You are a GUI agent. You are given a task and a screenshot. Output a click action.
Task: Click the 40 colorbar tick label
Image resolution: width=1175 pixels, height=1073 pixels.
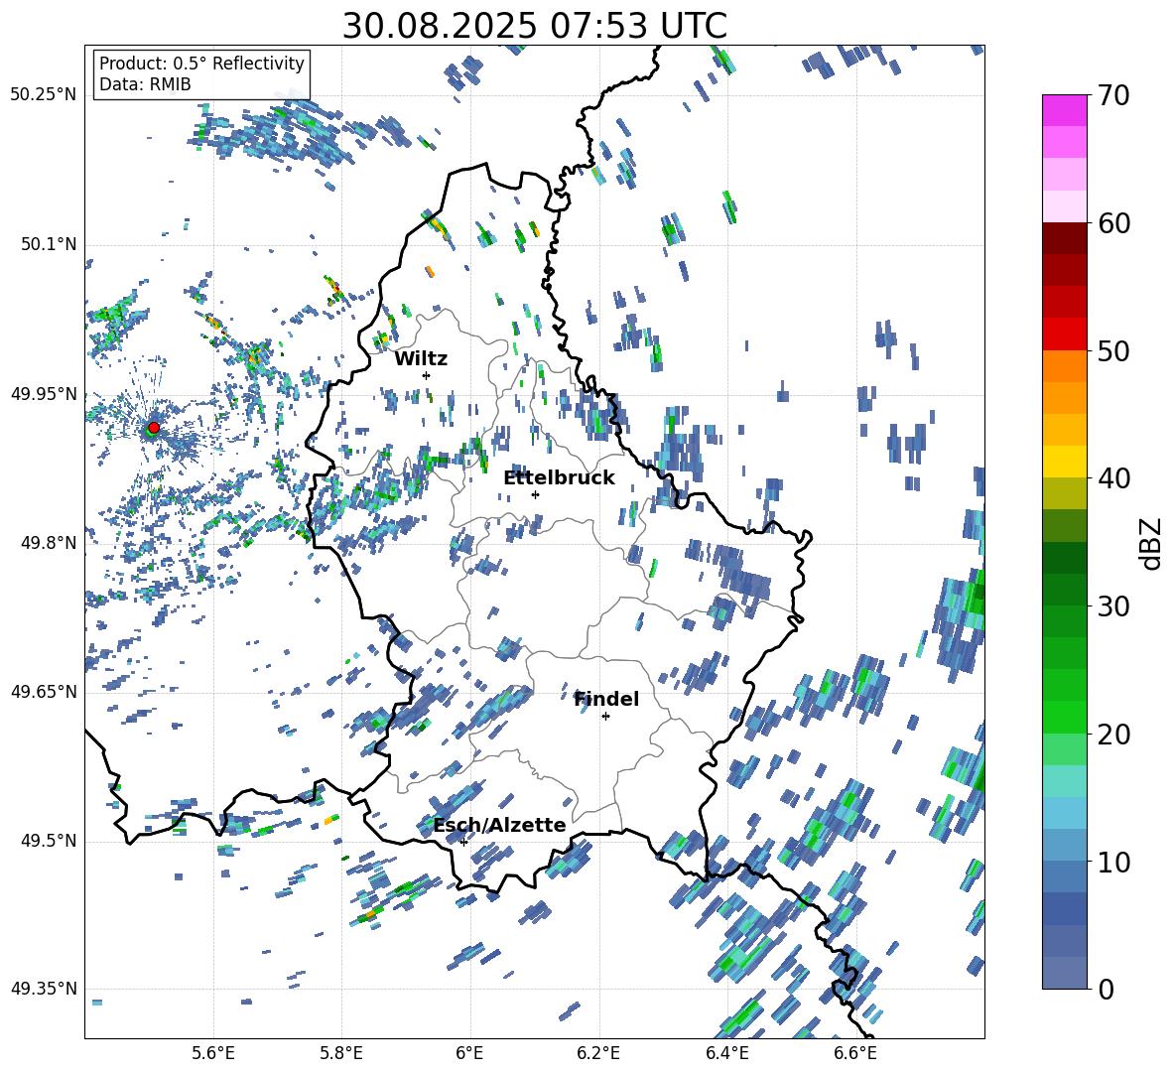(1113, 478)
